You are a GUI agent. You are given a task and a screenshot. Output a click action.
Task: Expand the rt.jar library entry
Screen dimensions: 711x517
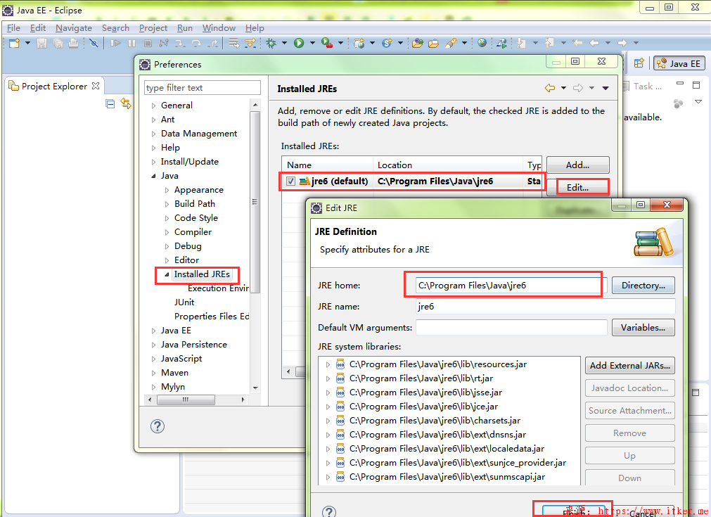[x=328, y=378]
